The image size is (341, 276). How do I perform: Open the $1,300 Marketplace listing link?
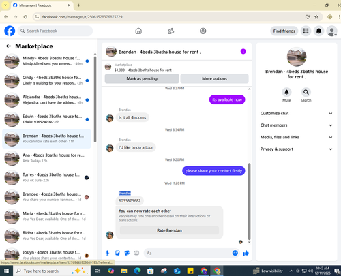coord(144,70)
